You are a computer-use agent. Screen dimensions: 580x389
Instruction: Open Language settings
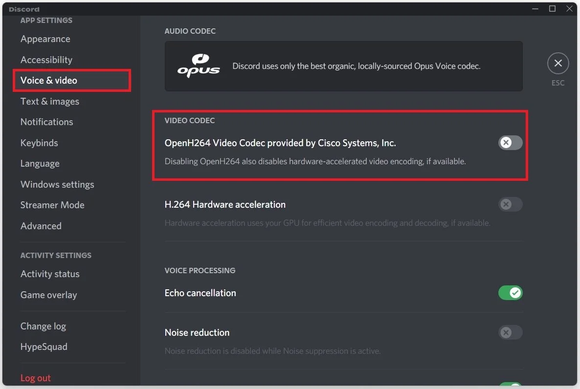tap(40, 163)
